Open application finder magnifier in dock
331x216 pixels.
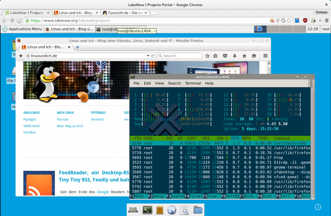[x=184, y=210]
